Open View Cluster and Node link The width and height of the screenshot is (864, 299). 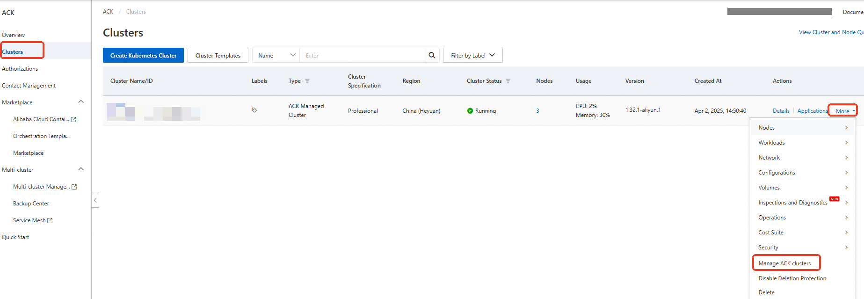[831, 32]
